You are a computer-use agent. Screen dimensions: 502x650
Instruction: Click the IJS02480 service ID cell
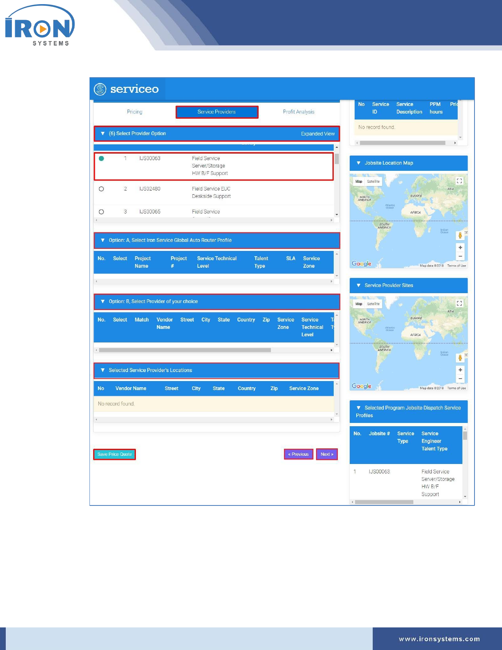click(x=150, y=189)
